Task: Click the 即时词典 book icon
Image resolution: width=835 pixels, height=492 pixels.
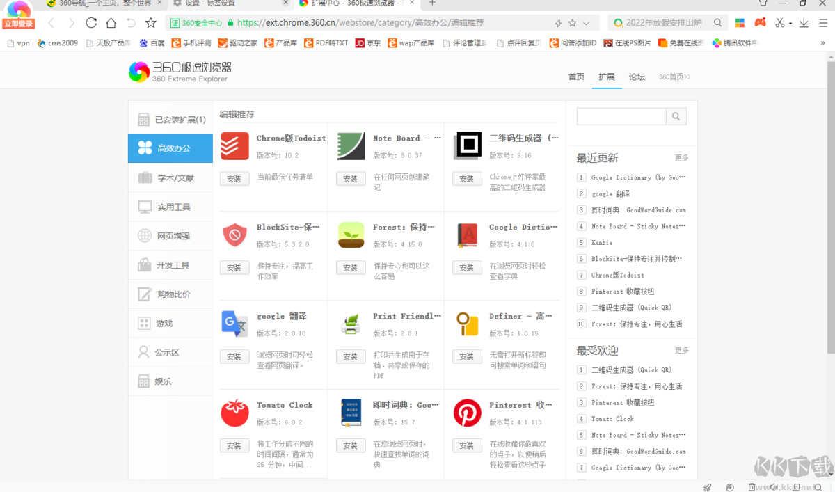Action: tap(351, 413)
